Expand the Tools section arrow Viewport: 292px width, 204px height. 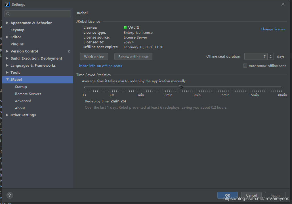7,72
